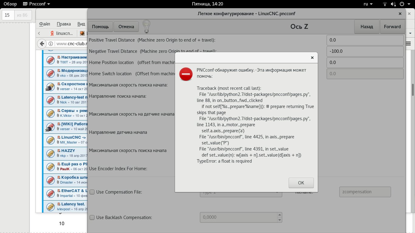Click the Yandex favicon on the linuxcn tab
The width and height of the screenshot is (415, 233).
click(52, 33)
